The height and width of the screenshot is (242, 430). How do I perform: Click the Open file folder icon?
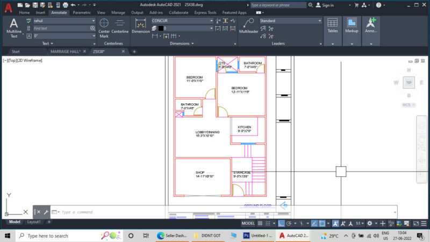[27, 5]
